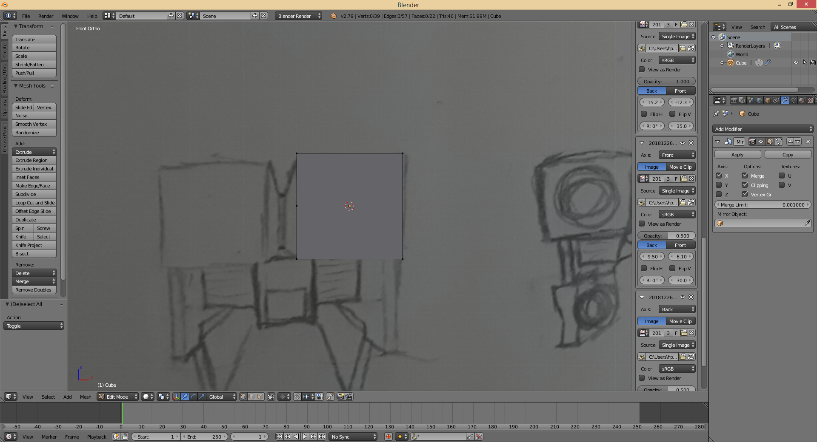Adjust the 1.000 Opacity slider
Viewport: 817px width, 442px height.
pyautogui.click(x=666, y=81)
